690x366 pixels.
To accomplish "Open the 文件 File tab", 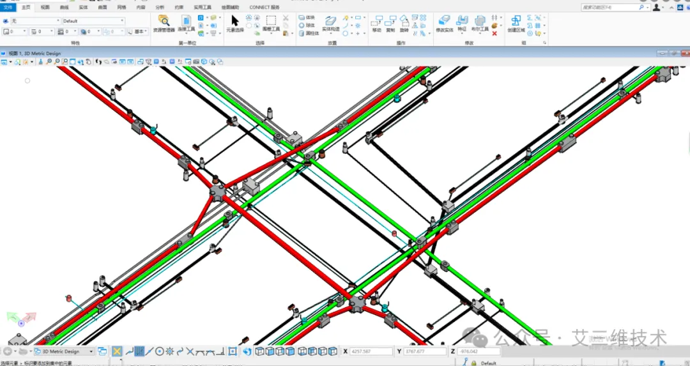I will [x=8, y=8].
